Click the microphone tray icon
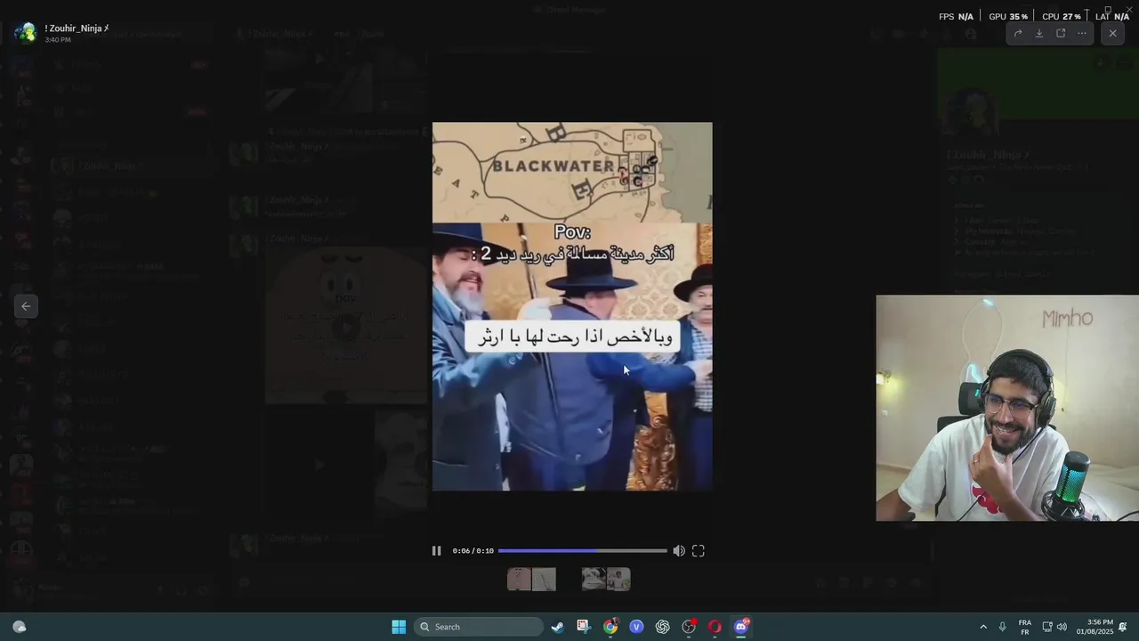 pyautogui.click(x=1003, y=627)
